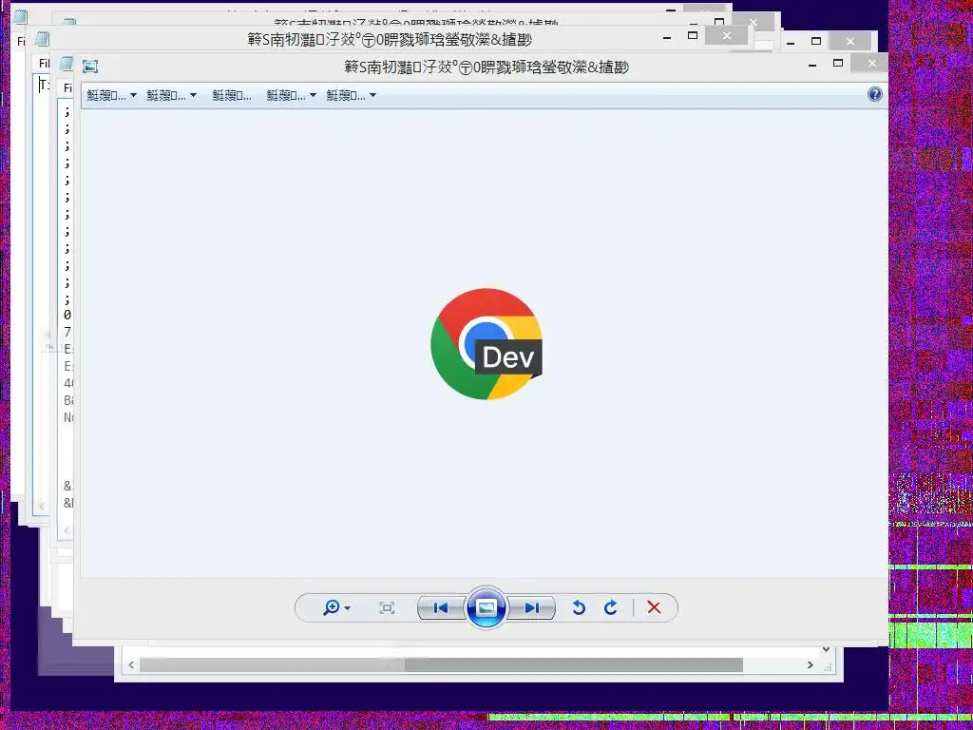
Task: Click the right scroll arrow of the bottom scrollbar
Action: [x=811, y=664]
